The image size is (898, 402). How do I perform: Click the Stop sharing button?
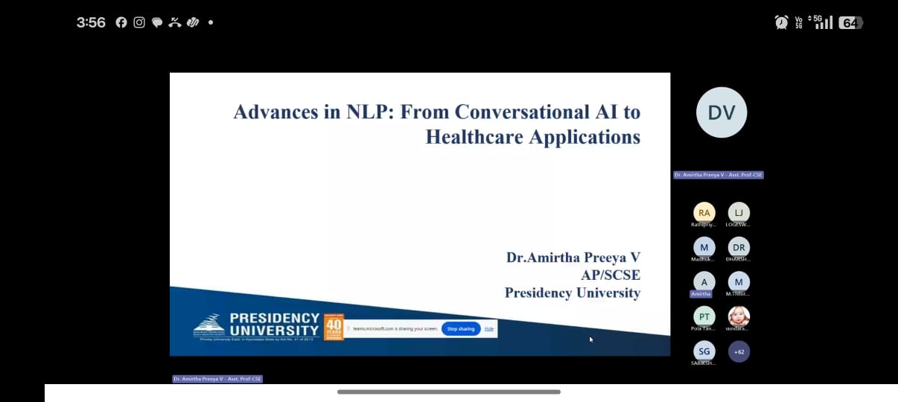461,328
